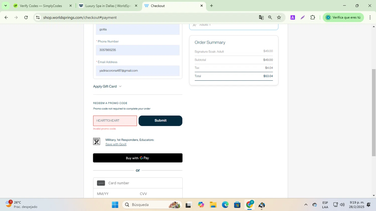
Task: Open Chrome three-dot menu
Action: point(370,18)
